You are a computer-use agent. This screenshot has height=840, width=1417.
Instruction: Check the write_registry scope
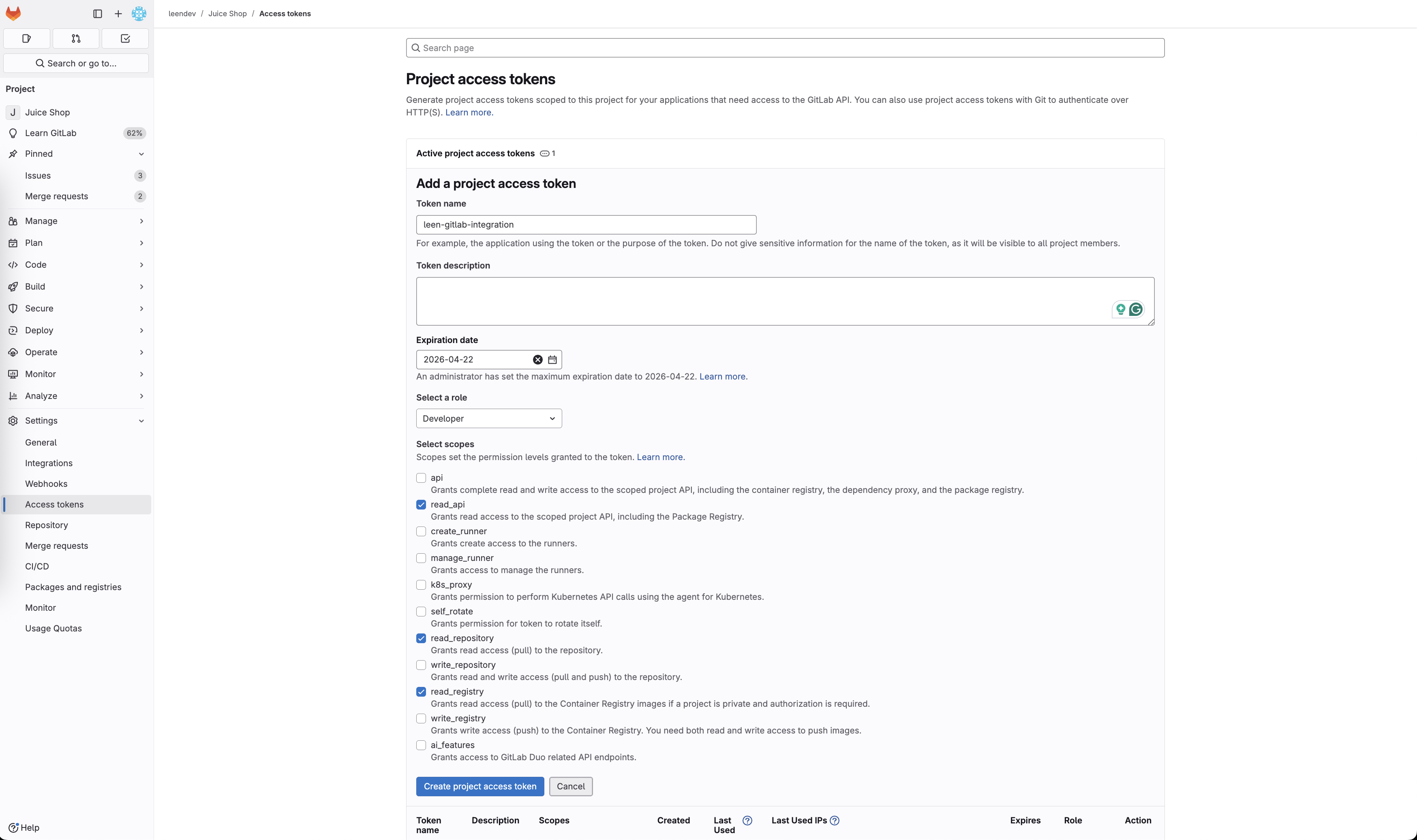coord(421,718)
